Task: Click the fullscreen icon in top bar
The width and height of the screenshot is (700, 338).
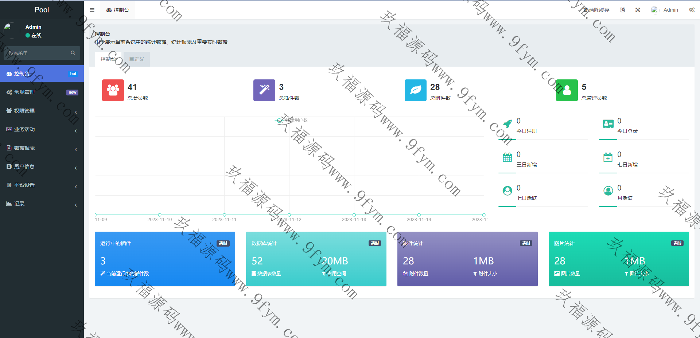Action: (x=638, y=10)
